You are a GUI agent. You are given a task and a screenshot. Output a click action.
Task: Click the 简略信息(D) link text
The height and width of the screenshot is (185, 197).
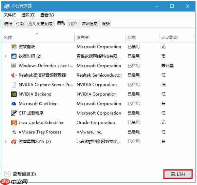(24, 174)
